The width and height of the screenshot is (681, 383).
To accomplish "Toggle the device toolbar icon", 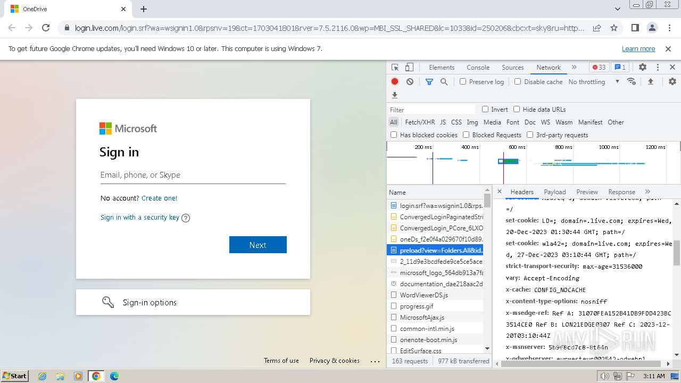I will point(409,68).
